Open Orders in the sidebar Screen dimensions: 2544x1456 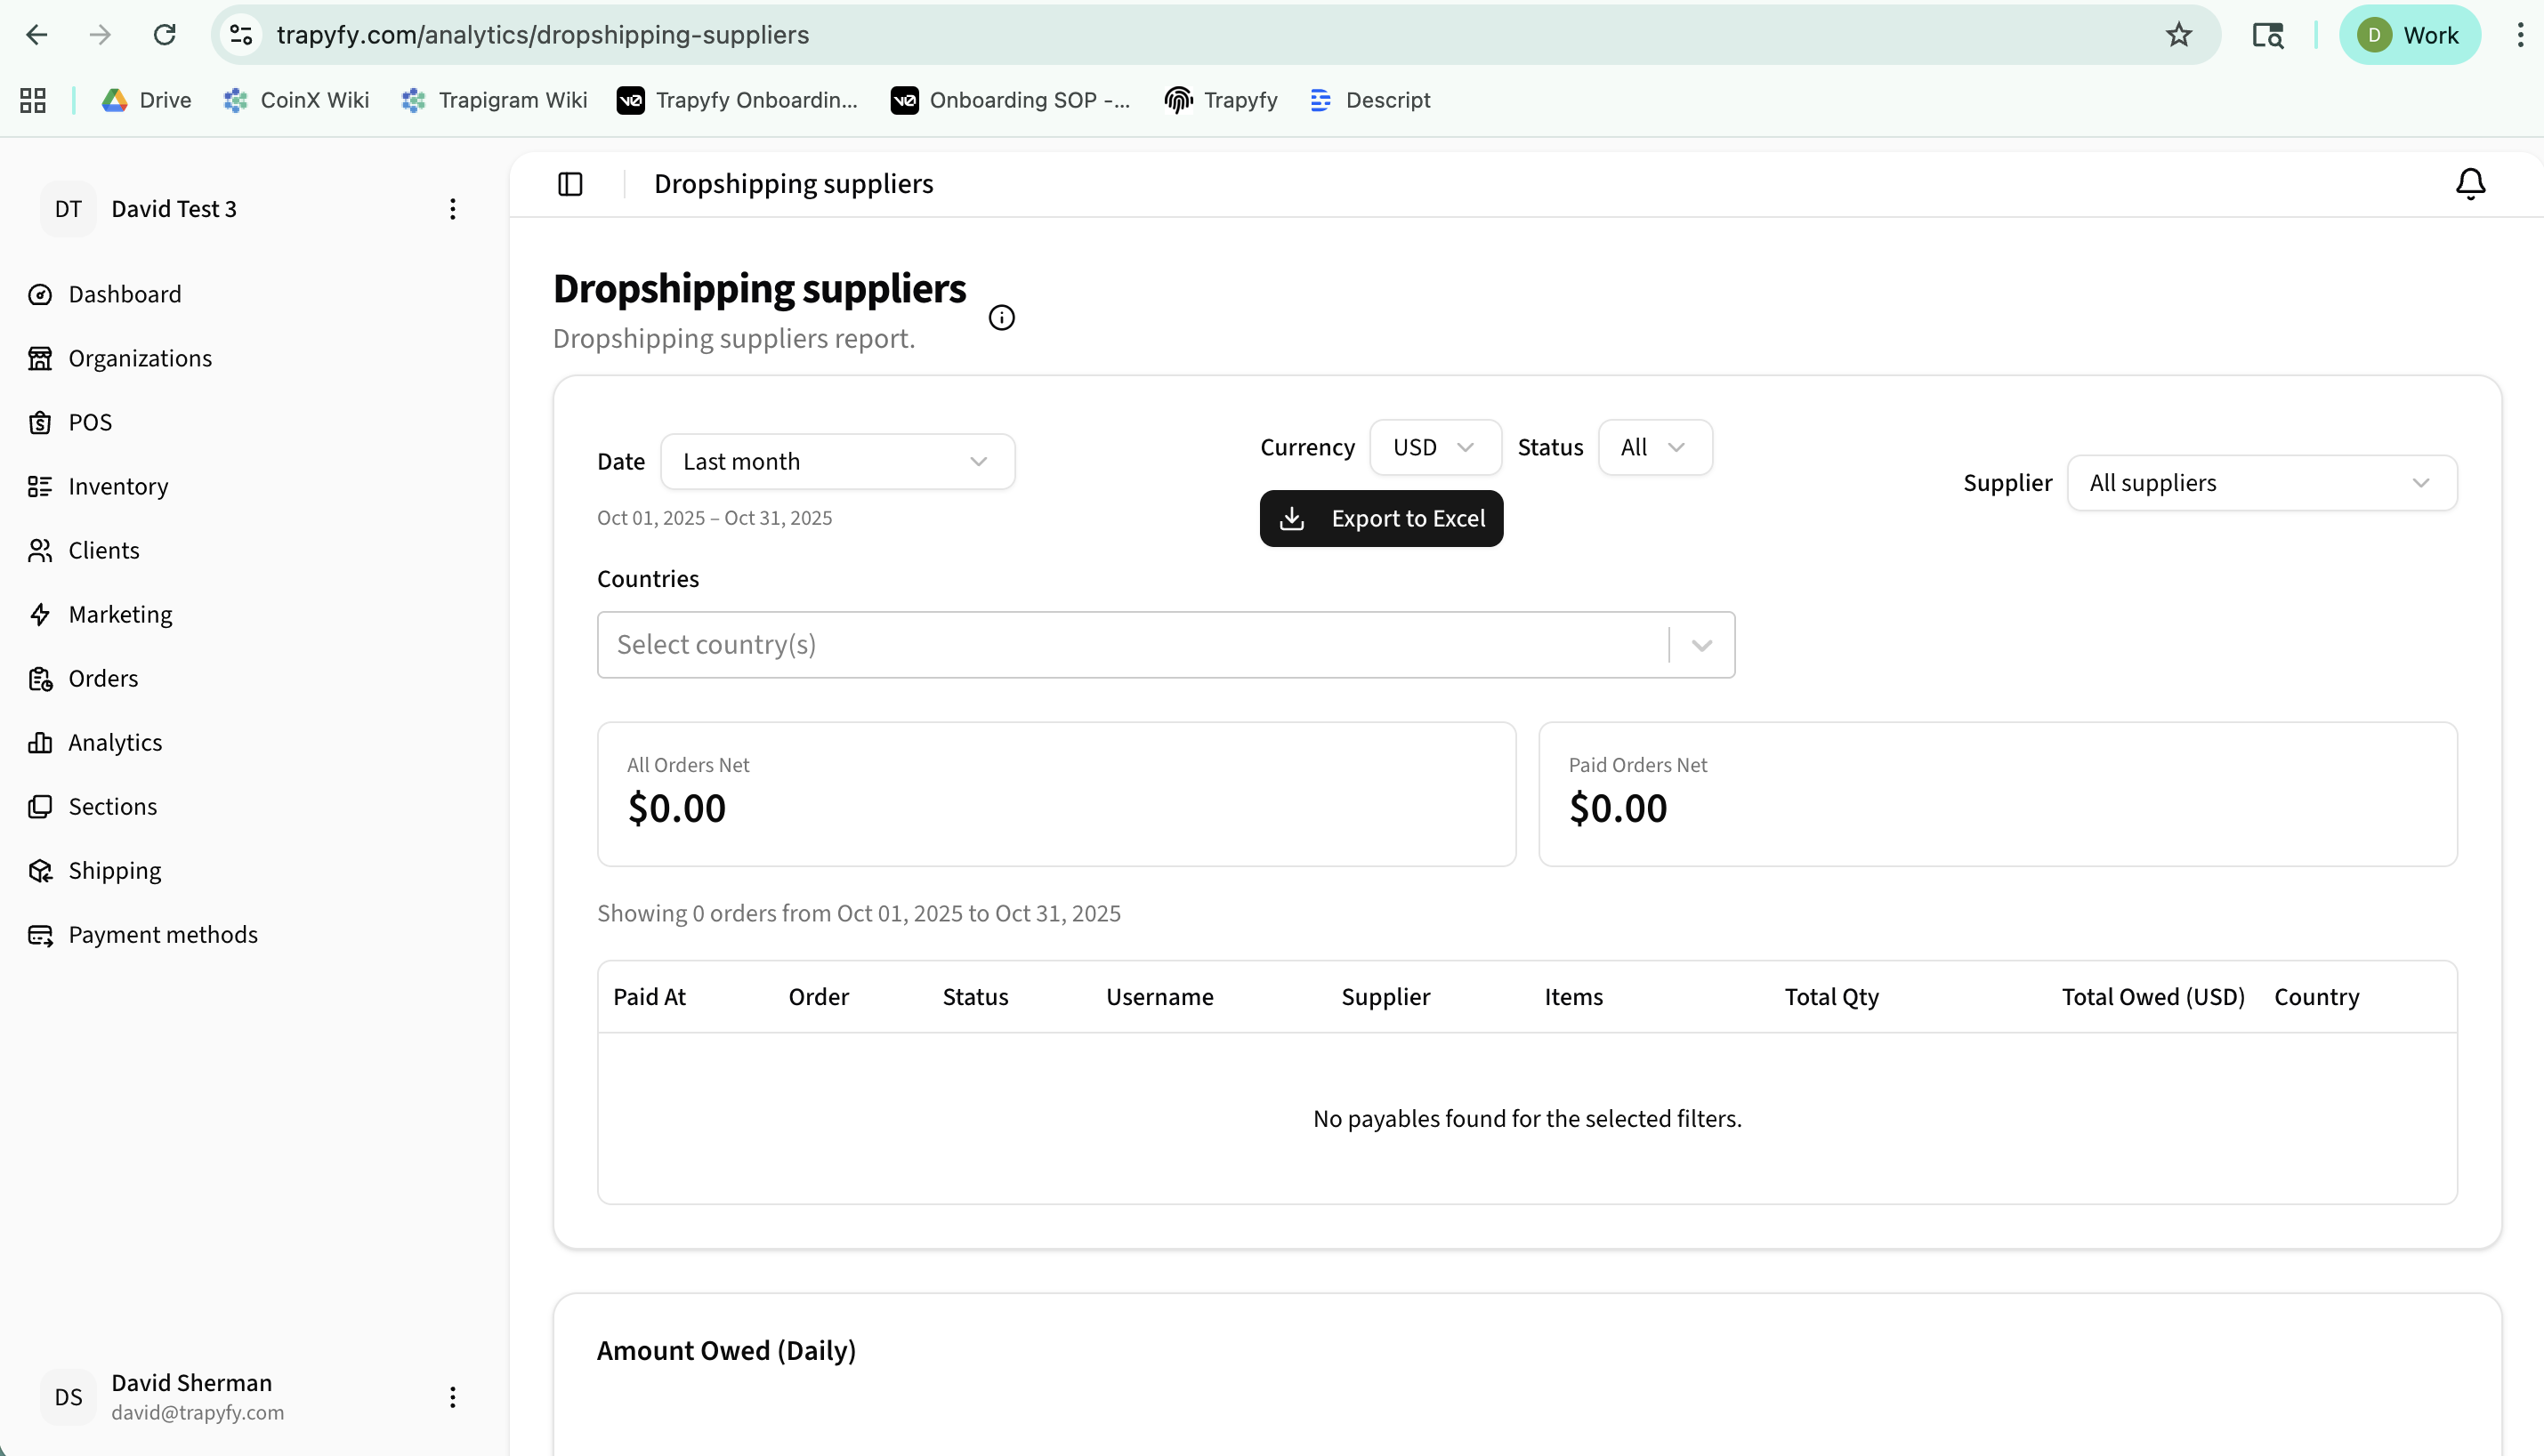pos(83,678)
